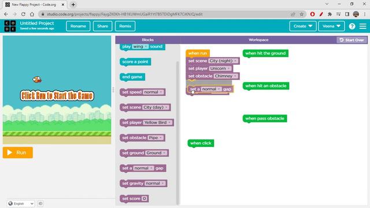Open Pipe obstacle dropdown in toolbox

point(156,138)
